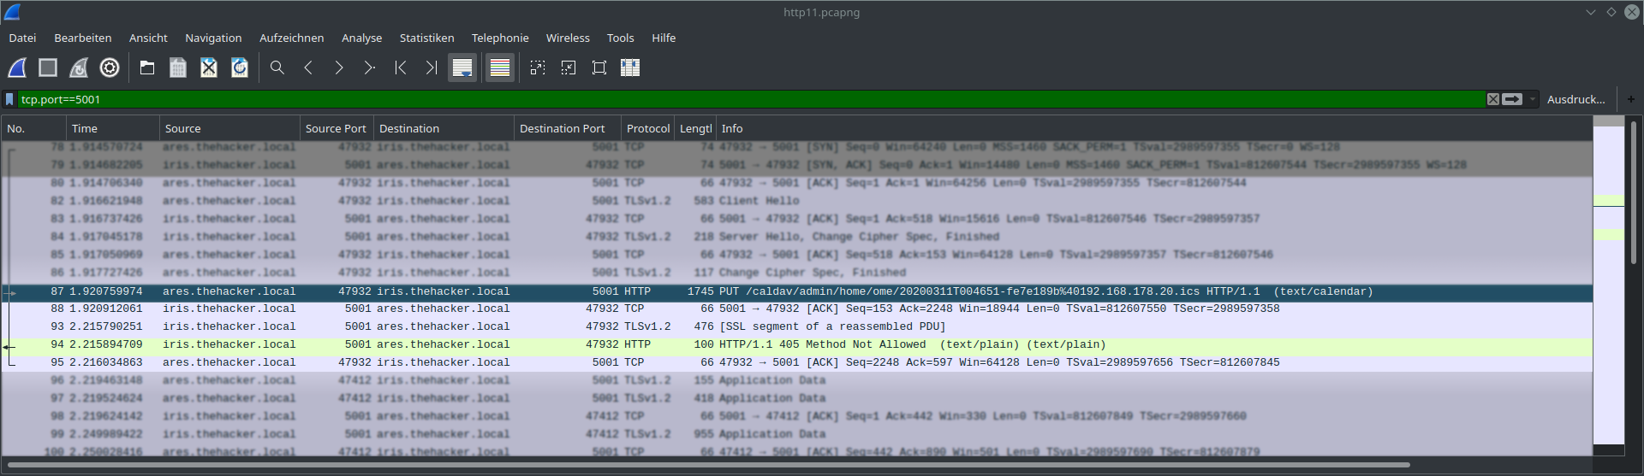Apply the display filter with the arrow button
This screenshot has width=1644, height=476.
click(1512, 99)
